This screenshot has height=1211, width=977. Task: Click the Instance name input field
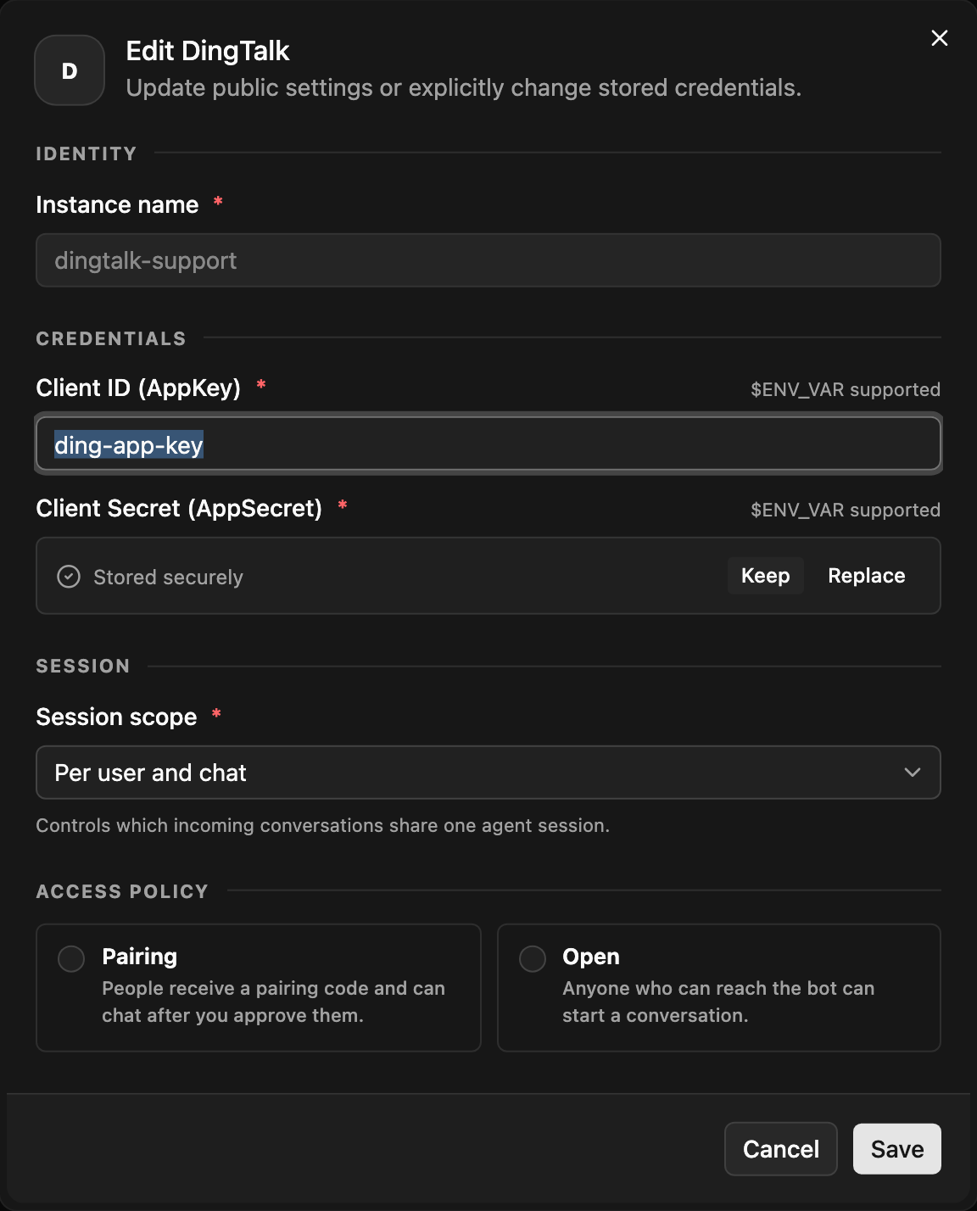[x=488, y=260]
